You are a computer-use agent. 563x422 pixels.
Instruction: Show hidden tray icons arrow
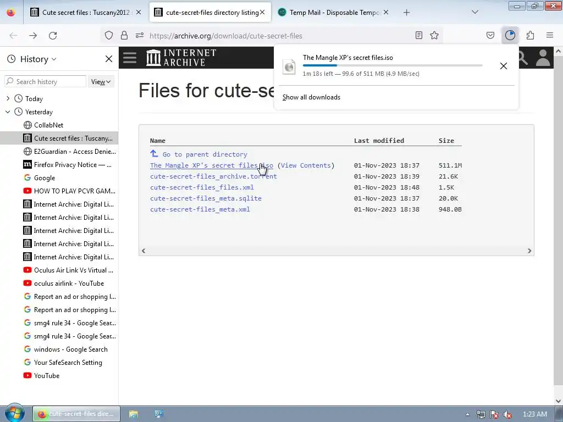point(467,414)
